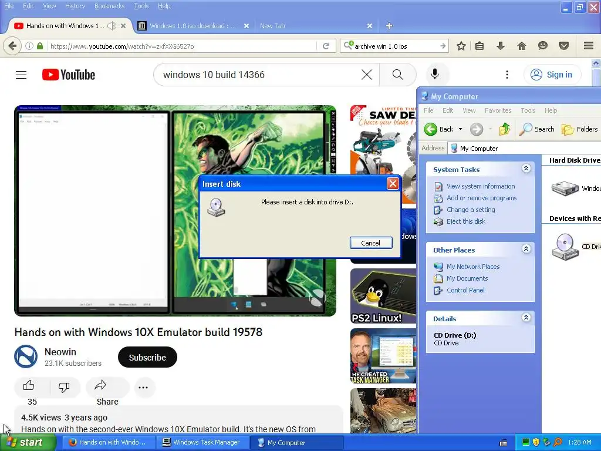
Task: Mute the Hands on with Windows tab audio
Action: [x=112, y=26]
